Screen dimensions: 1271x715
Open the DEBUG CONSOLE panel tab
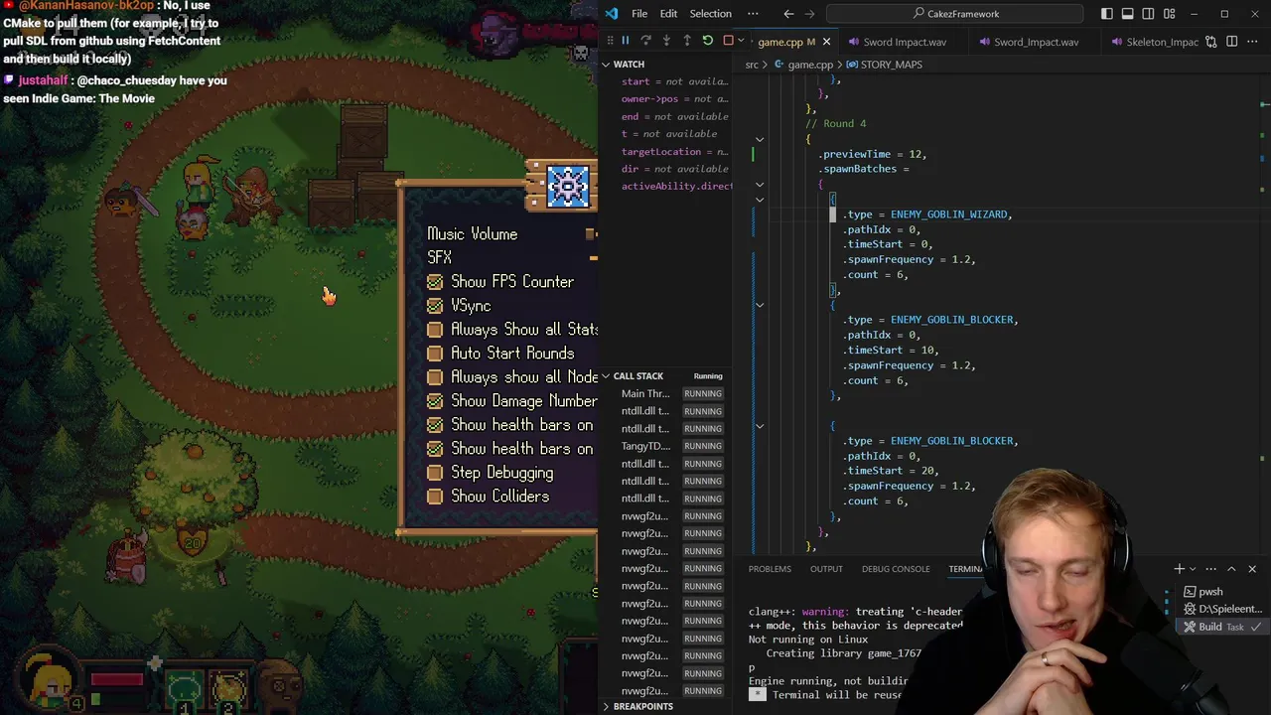pyautogui.click(x=896, y=569)
